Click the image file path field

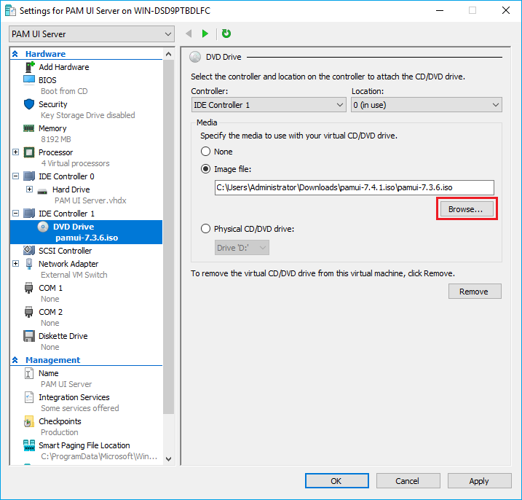355,187
